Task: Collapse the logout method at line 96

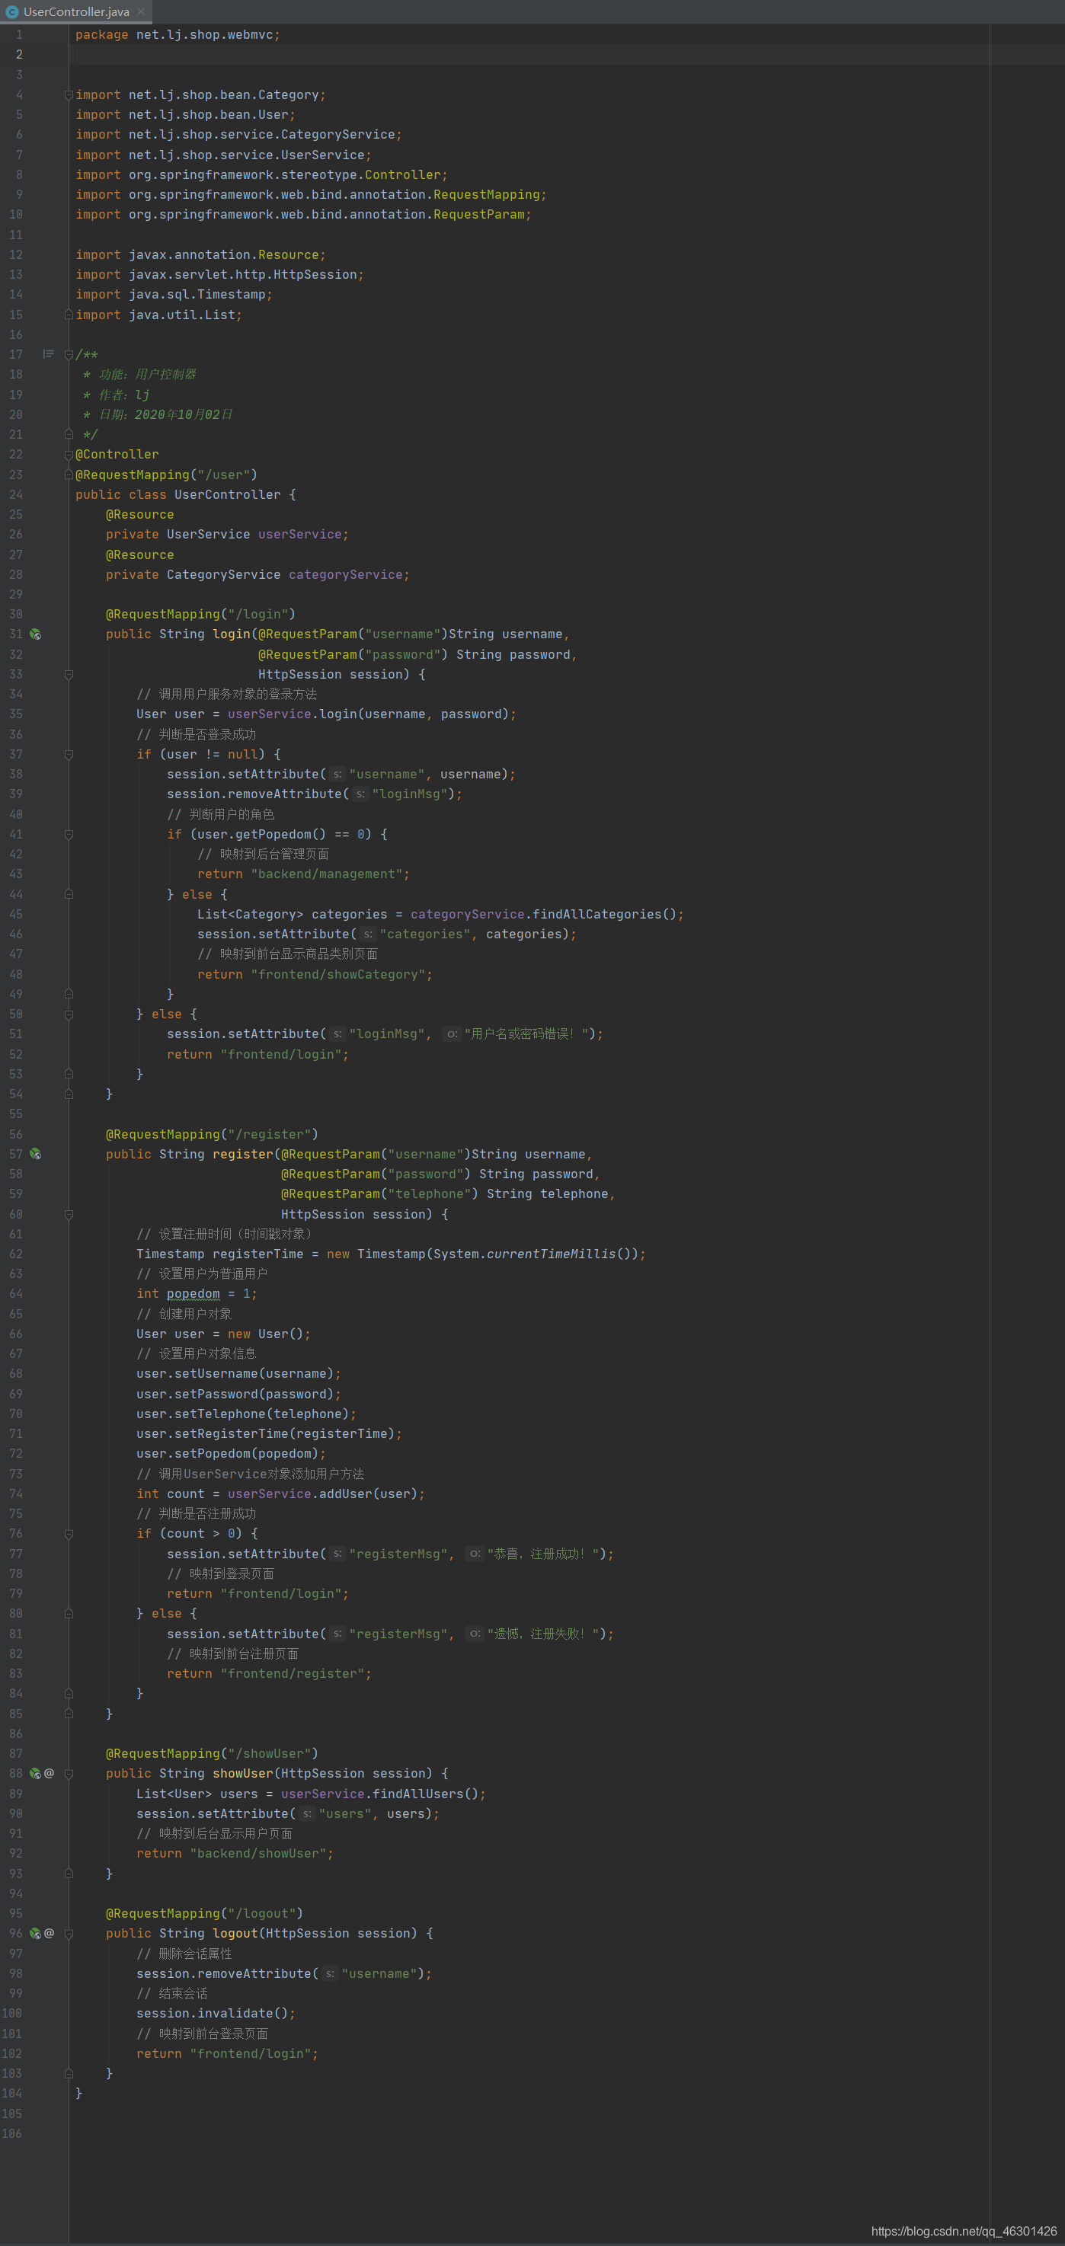Action: pos(68,1933)
